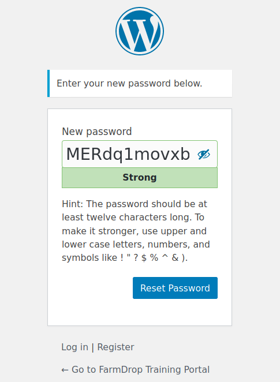Click the WordPress logo at the top
This screenshot has height=382, width=280.
tap(140, 31)
